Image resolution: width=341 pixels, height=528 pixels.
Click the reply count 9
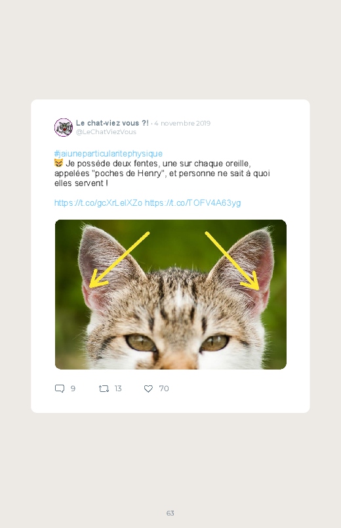pyautogui.click(x=73, y=389)
